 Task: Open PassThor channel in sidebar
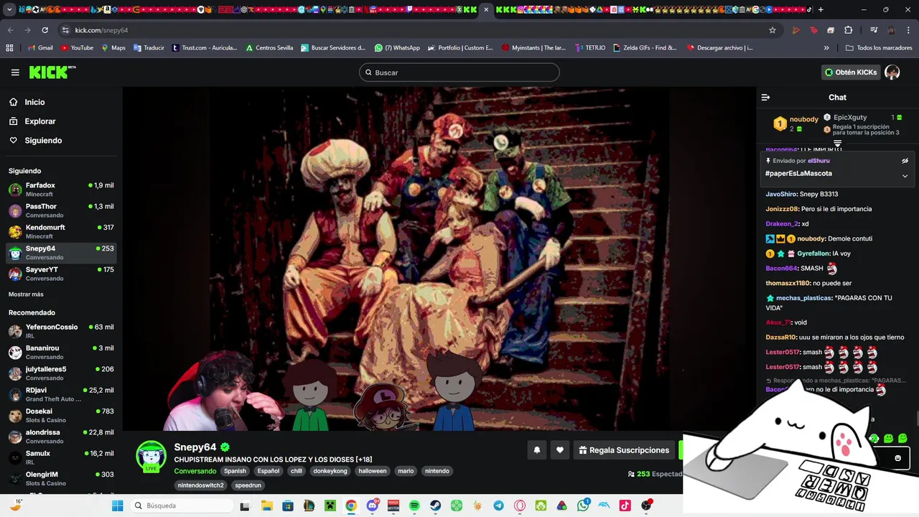coord(61,210)
